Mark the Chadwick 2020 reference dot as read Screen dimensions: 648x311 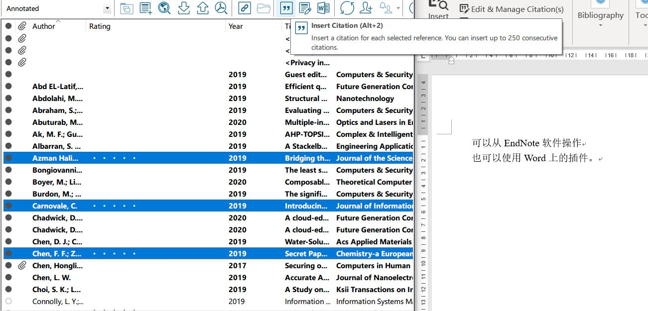(8, 217)
